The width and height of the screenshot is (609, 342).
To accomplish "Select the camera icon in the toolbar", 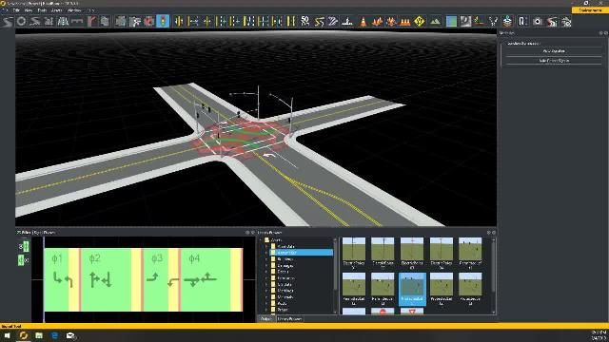I will (538, 21).
